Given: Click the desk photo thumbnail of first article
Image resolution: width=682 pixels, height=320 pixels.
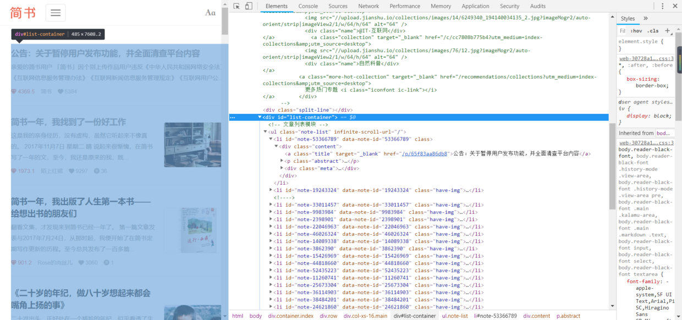Looking at the screenshot, I should [x=193, y=145].
